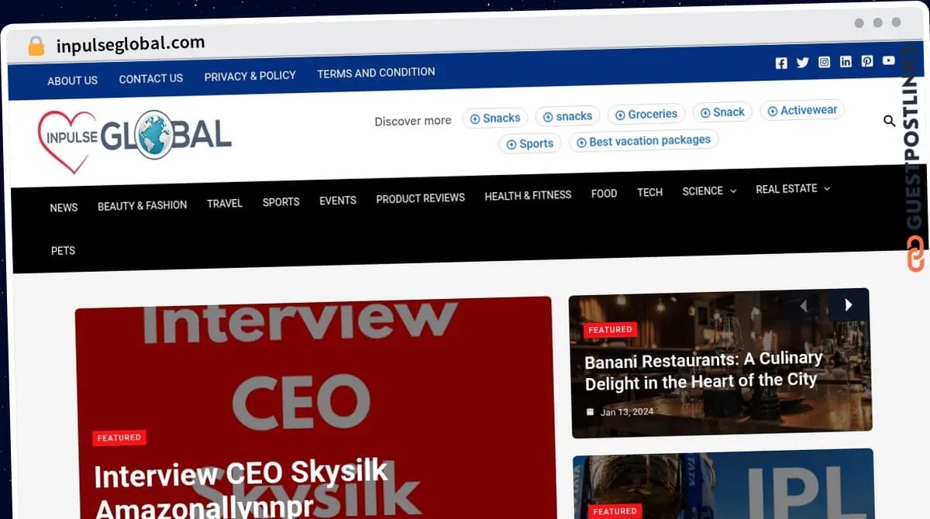Image resolution: width=930 pixels, height=519 pixels.
Task: Click the lowercase snacks suggestion chip
Action: tap(567, 116)
